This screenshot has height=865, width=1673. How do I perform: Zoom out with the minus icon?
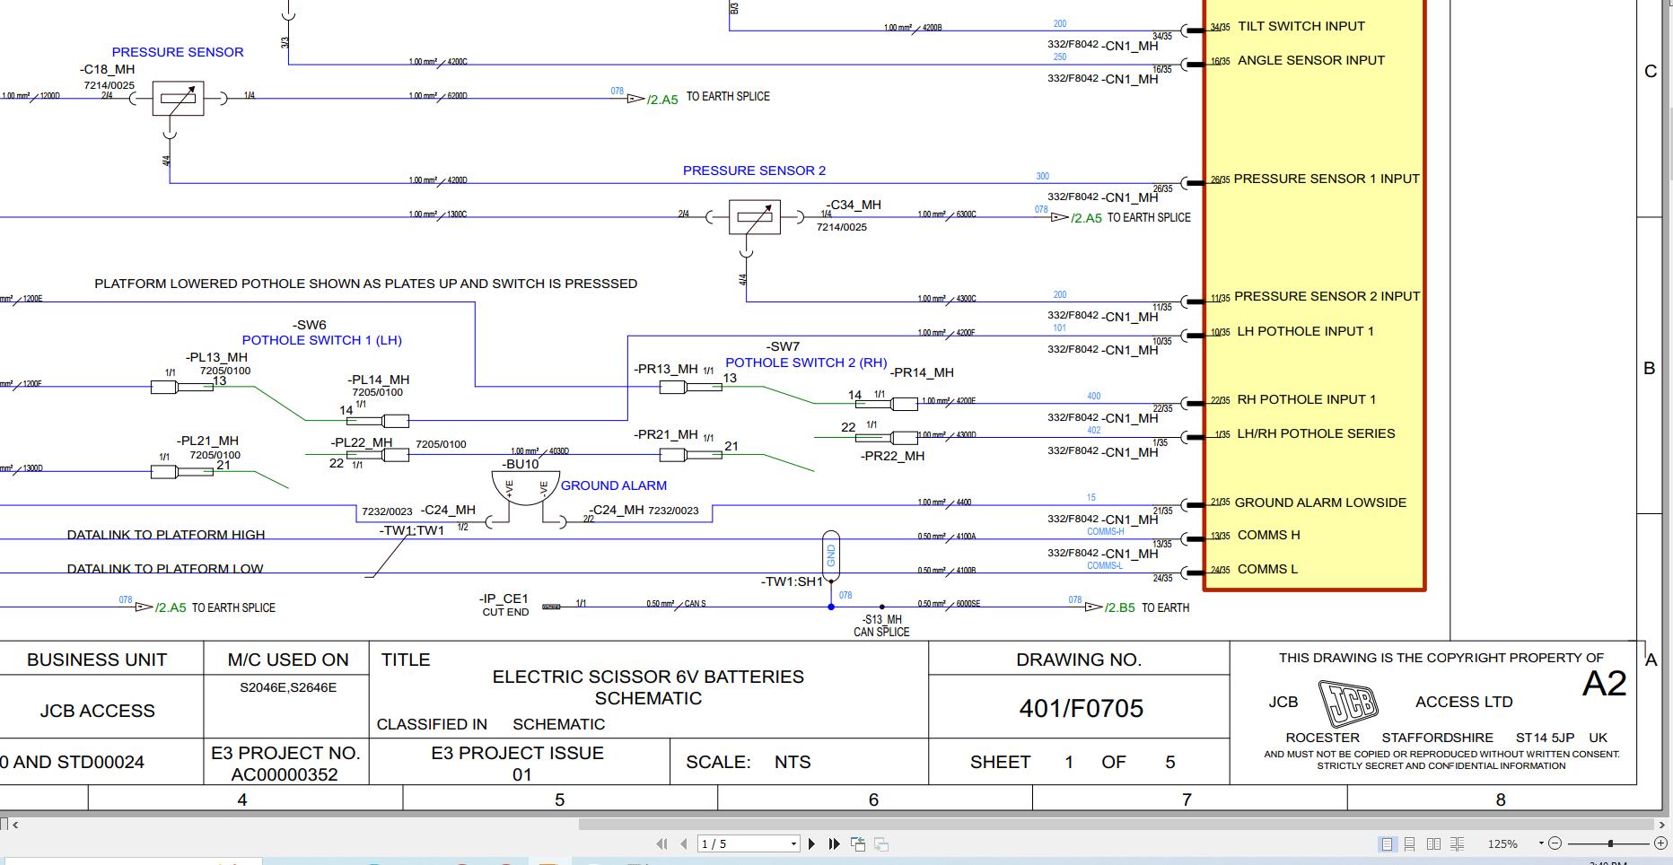pyautogui.click(x=1555, y=843)
